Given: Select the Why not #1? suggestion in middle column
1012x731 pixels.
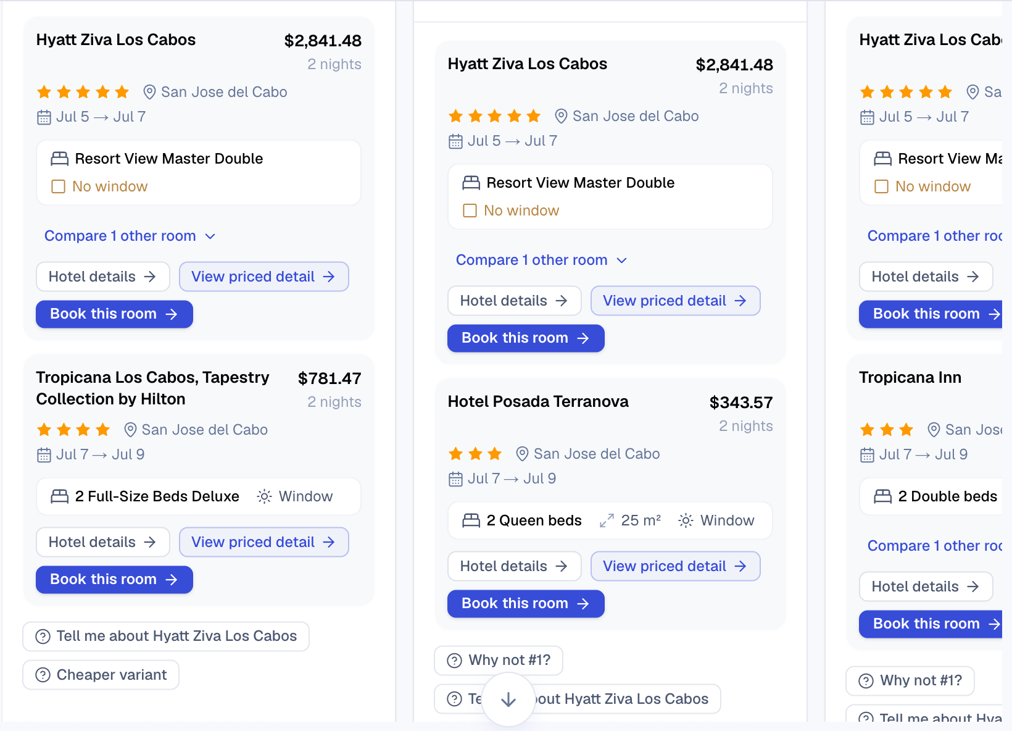Looking at the screenshot, I should pyautogui.click(x=499, y=661).
